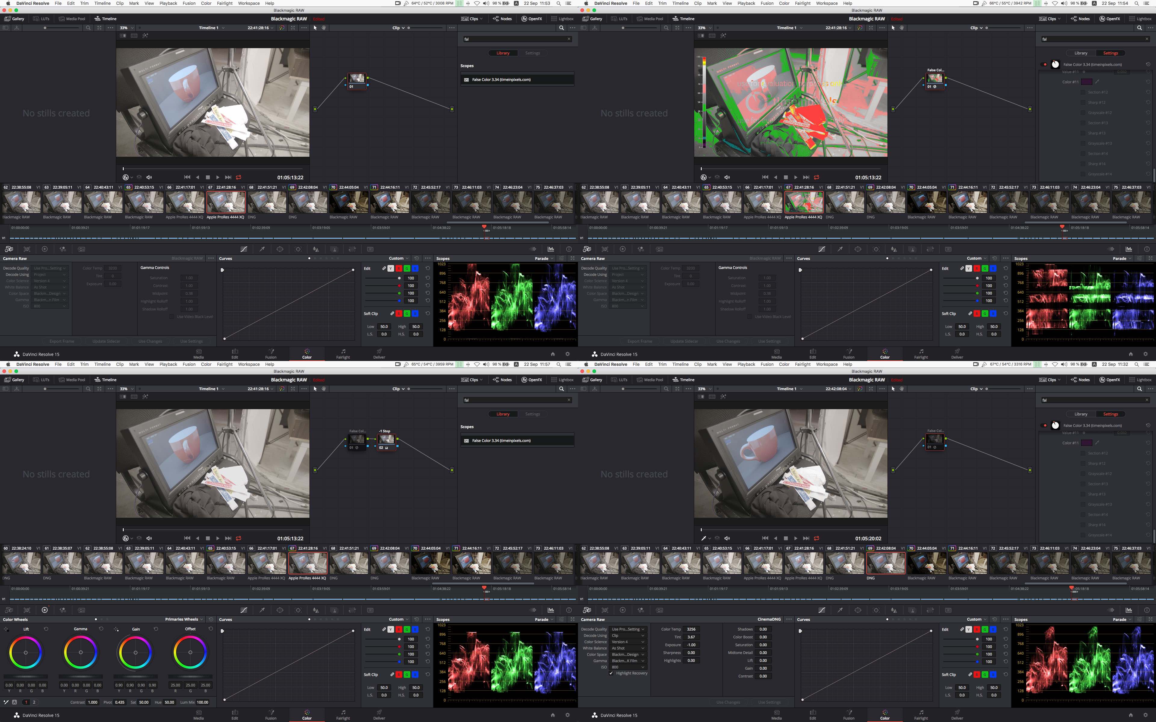Viewport: 1156px width, 722px height.
Task: Expand scopes panel in bottom-right window
Action: point(1150,619)
